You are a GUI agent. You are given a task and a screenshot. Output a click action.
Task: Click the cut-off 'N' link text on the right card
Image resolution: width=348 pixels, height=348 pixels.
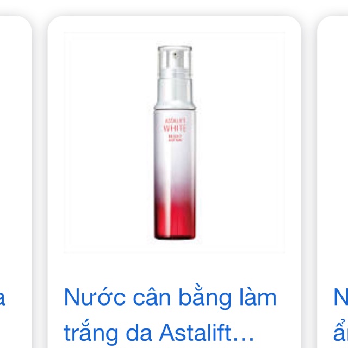[341, 297]
